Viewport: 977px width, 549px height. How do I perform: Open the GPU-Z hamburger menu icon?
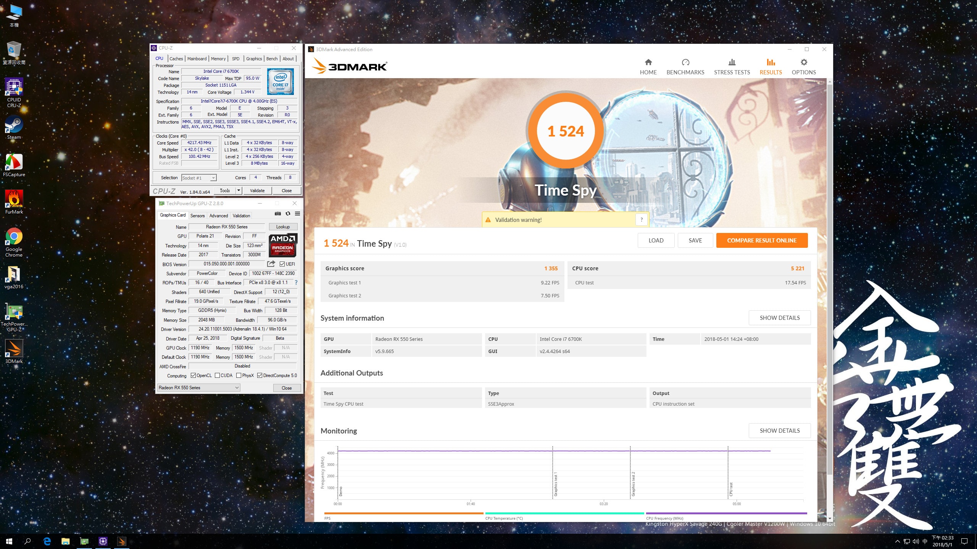297,214
